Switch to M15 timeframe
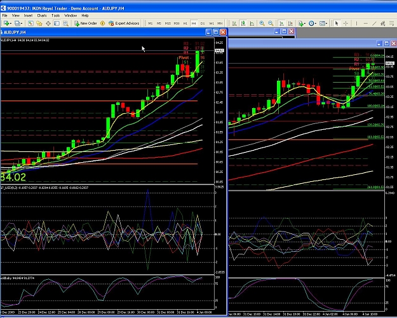Image resolution: width=397 pixels, height=318 pixels. [x=168, y=24]
